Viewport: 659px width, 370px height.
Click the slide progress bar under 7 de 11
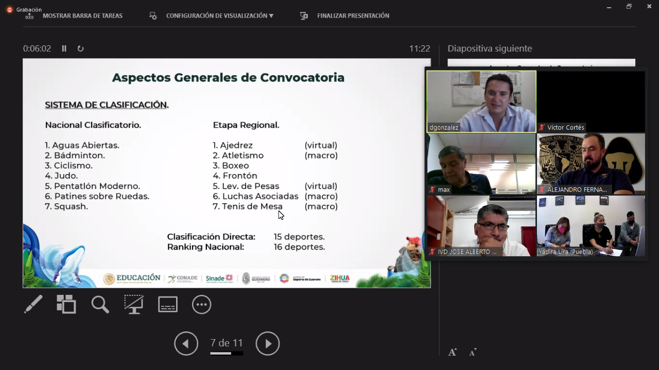227,354
